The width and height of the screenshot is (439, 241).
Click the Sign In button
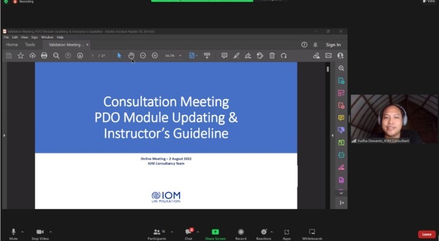pos(333,45)
